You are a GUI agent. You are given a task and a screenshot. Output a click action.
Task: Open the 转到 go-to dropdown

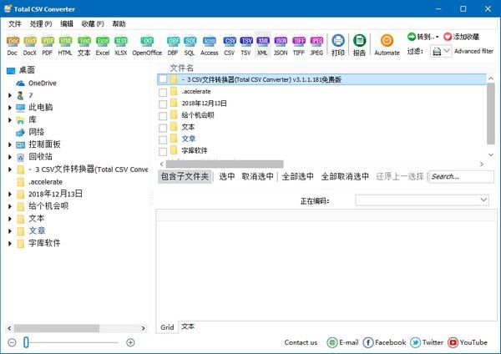tap(423, 37)
